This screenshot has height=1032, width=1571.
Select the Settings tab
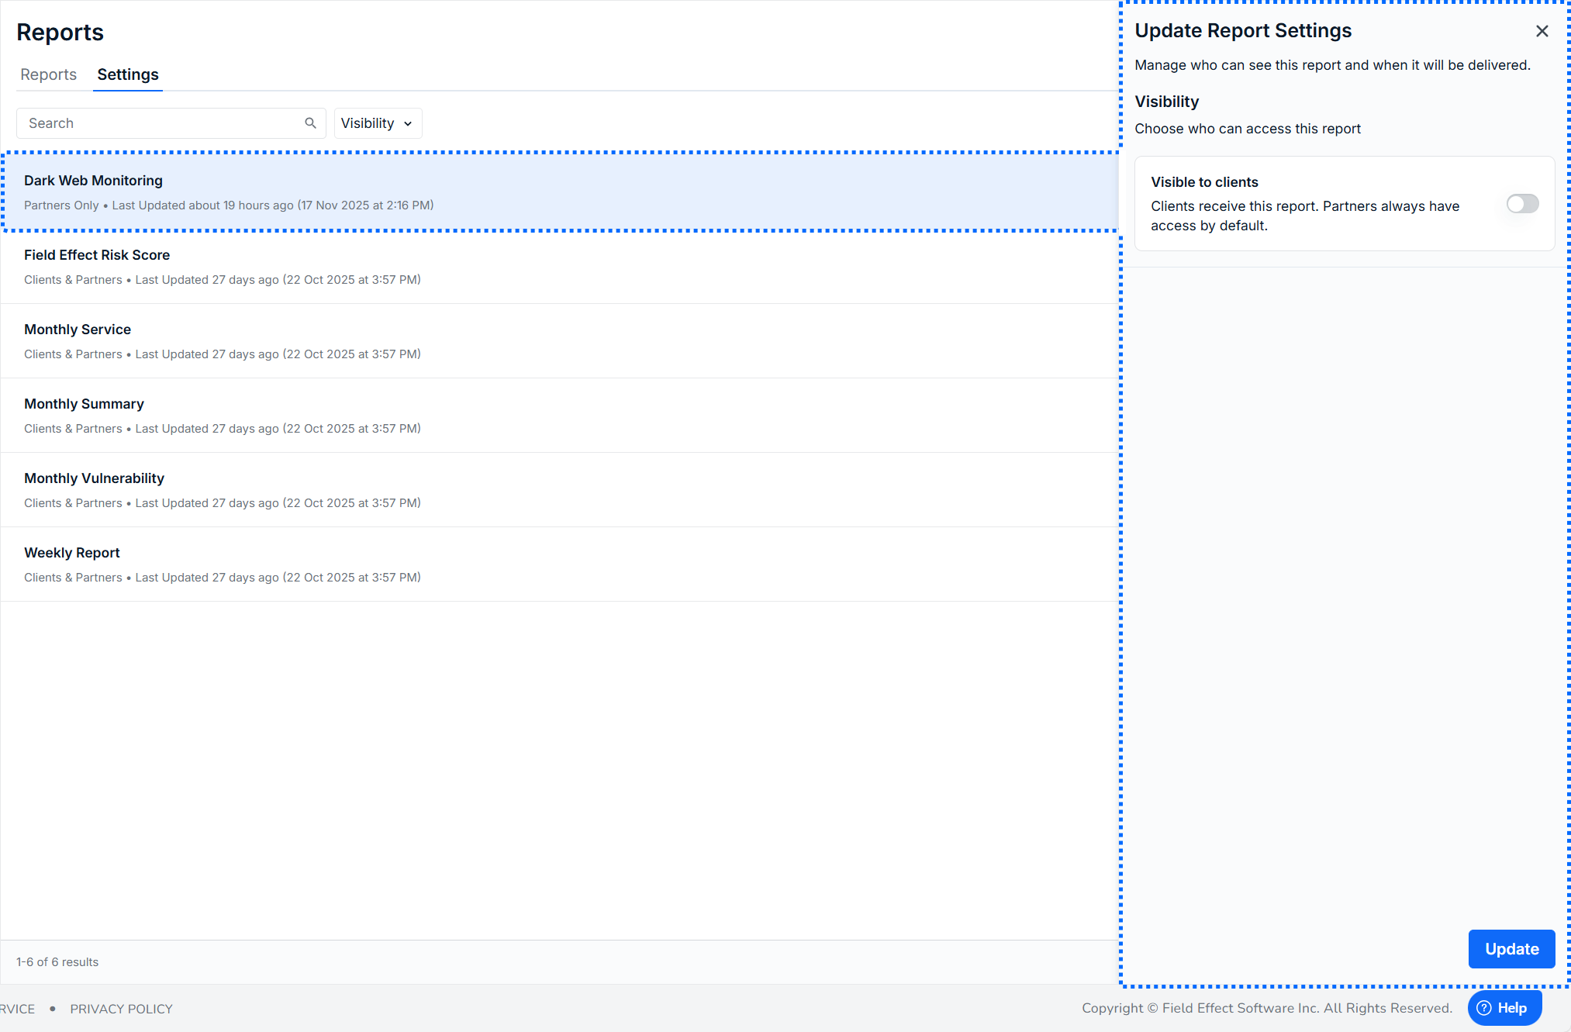(x=128, y=74)
